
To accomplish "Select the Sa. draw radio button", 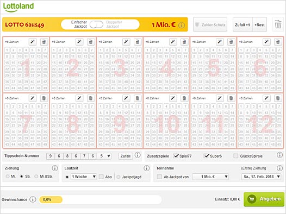I will click(22, 177).
